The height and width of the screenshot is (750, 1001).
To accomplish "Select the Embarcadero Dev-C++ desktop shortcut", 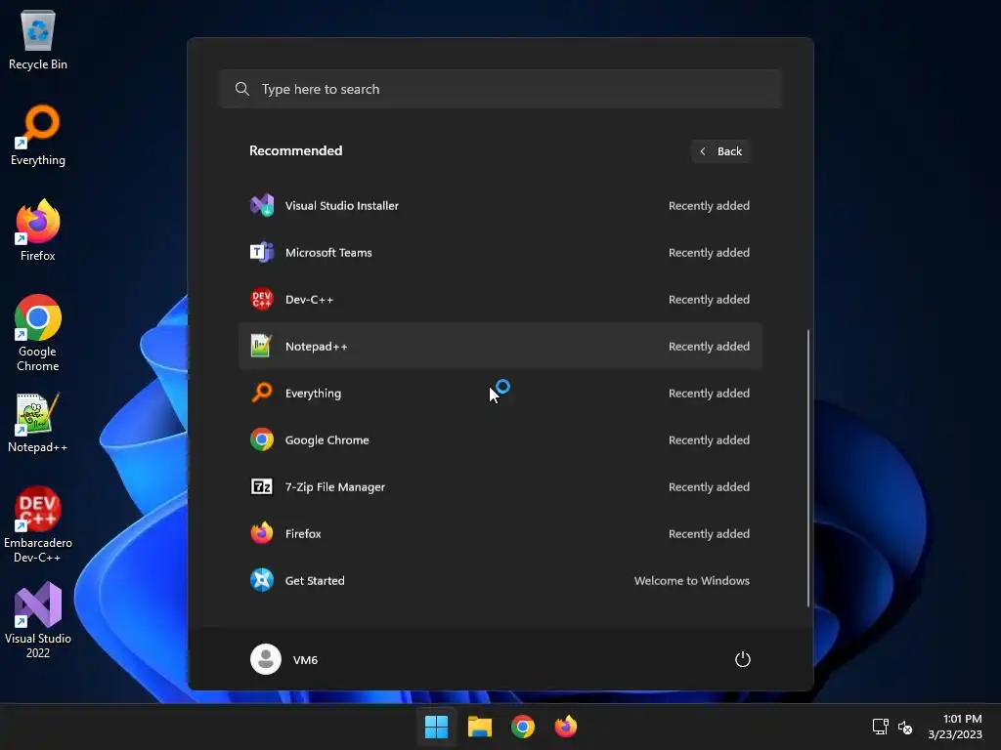I will [38, 524].
